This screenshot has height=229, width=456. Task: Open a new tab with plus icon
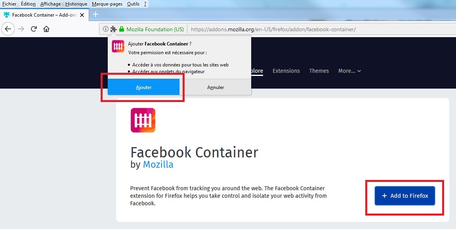pos(95,15)
